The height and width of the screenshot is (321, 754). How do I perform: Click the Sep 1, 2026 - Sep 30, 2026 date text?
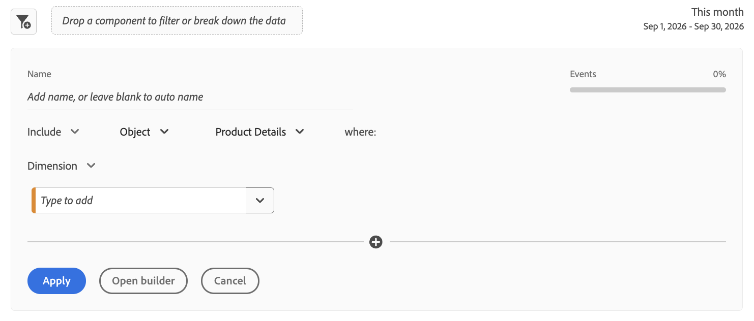pos(693,26)
